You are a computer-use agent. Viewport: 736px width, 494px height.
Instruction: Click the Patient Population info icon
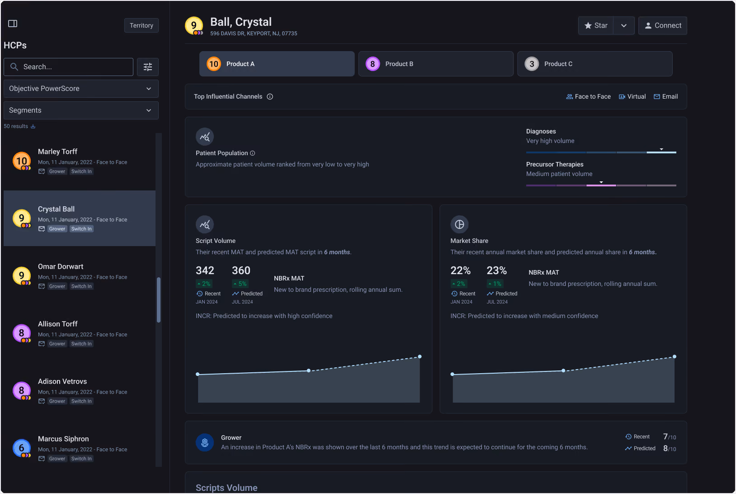click(253, 153)
